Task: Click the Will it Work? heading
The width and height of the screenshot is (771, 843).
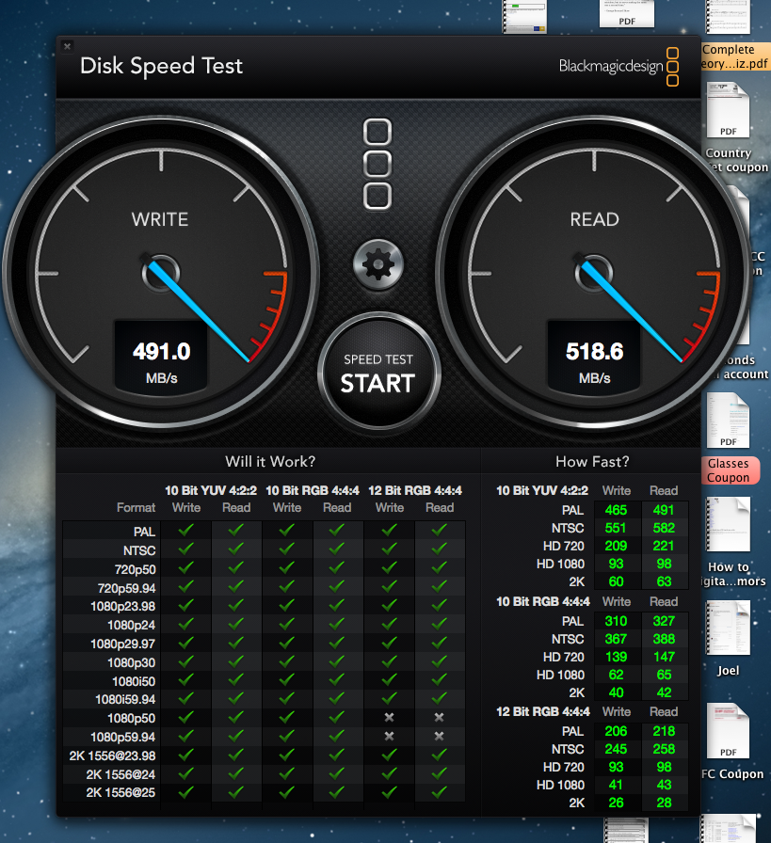Action: [270, 461]
